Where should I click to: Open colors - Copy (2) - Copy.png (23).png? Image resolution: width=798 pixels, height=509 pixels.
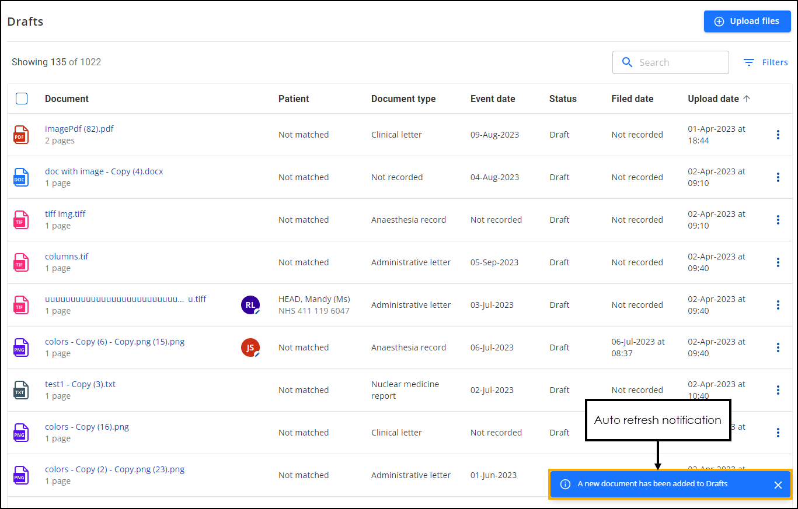pos(114,469)
